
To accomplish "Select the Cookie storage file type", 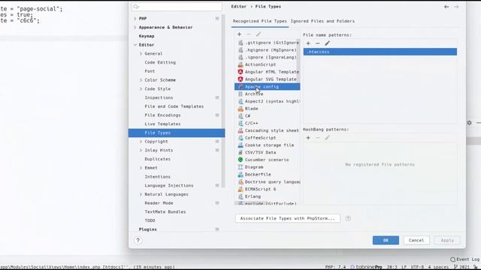I will (x=268, y=145).
